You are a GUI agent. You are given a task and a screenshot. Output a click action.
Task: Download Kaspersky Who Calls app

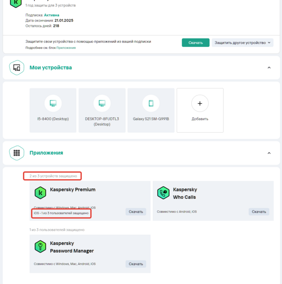coord(259,212)
